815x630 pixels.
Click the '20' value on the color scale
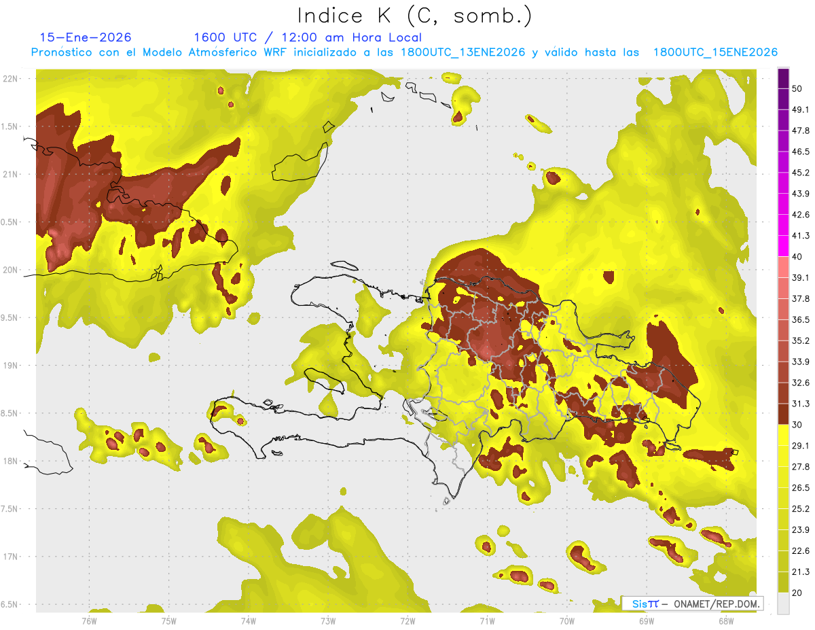(797, 593)
